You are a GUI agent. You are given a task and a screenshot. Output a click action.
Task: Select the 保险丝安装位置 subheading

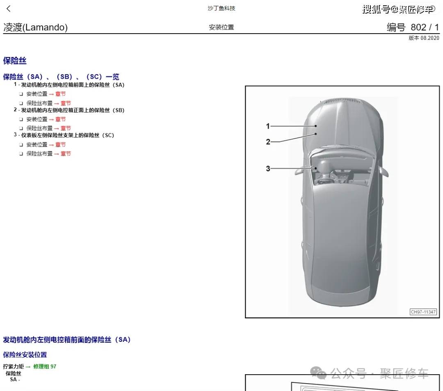[25, 355]
